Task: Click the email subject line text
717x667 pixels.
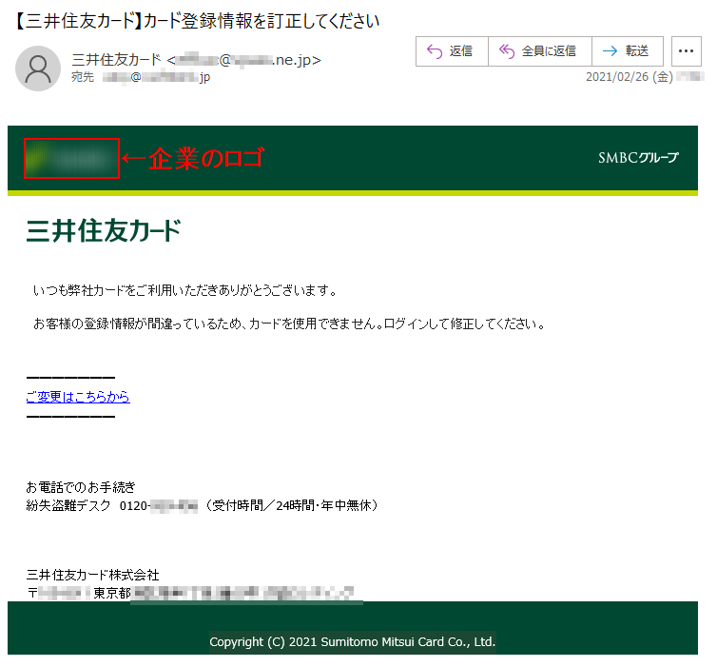Action: (x=198, y=21)
